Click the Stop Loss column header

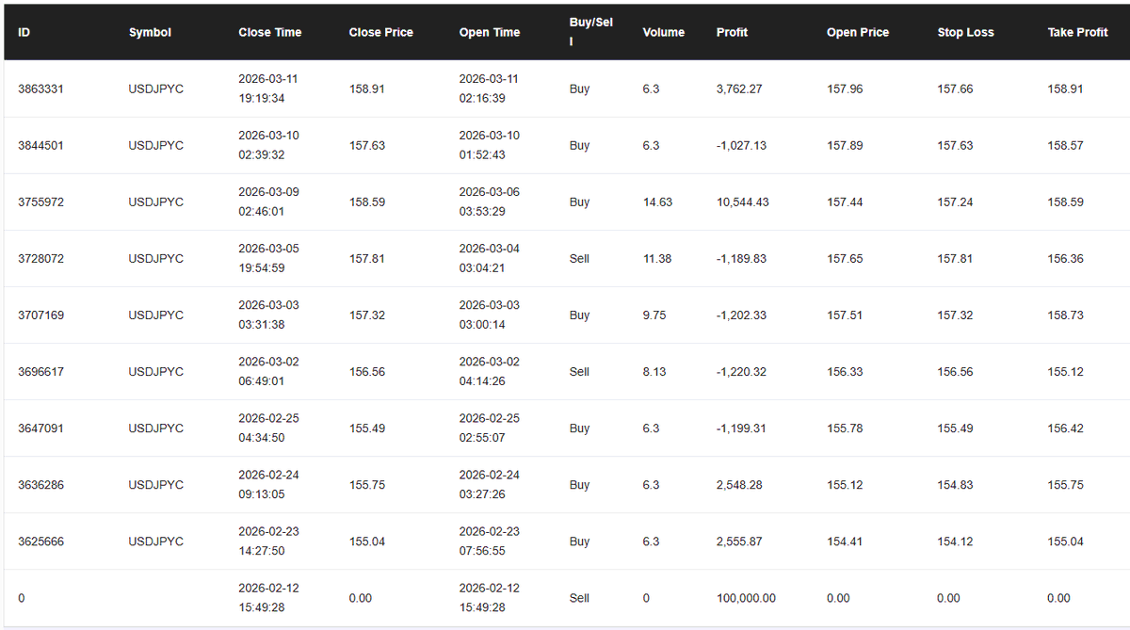pyautogui.click(x=965, y=32)
